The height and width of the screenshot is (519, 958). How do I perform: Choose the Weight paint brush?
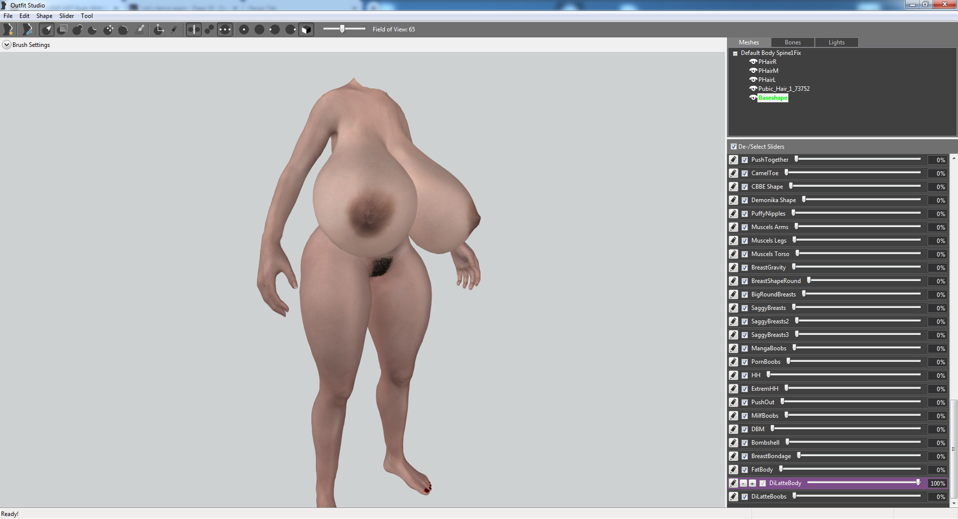141,29
